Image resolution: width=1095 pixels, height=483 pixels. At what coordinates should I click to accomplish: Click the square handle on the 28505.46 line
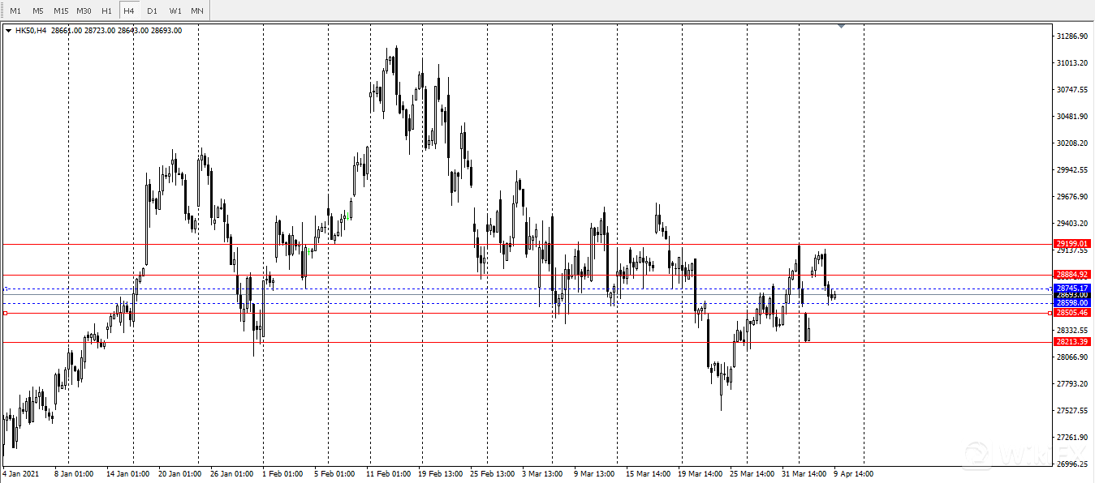(x=6, y=313)
